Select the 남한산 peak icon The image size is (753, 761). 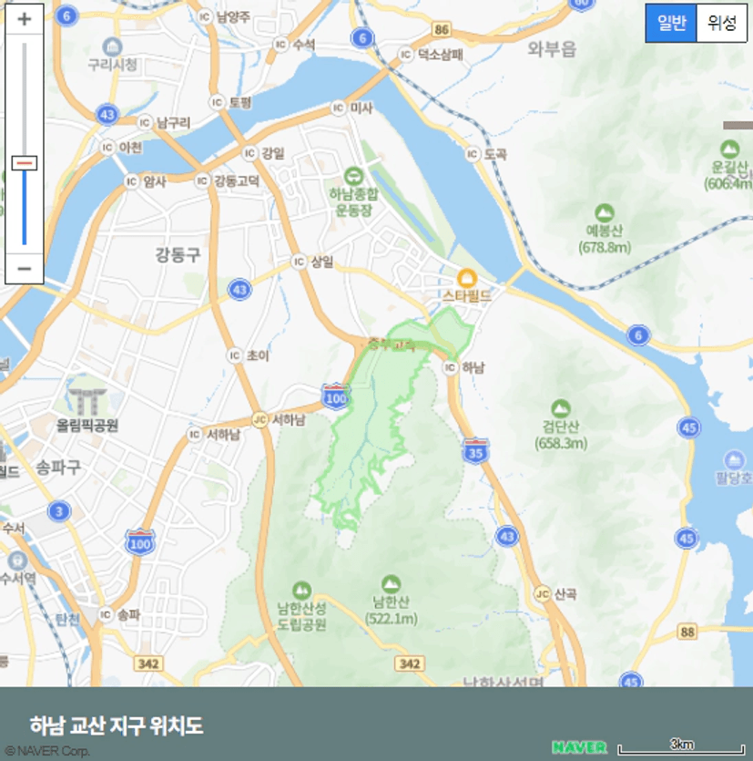coord(391,584)
